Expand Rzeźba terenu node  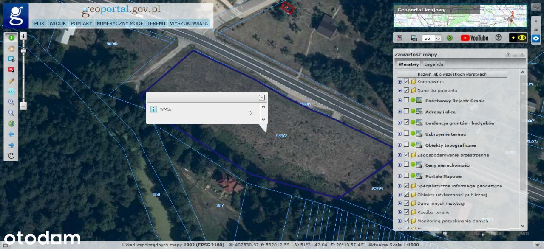399,212
